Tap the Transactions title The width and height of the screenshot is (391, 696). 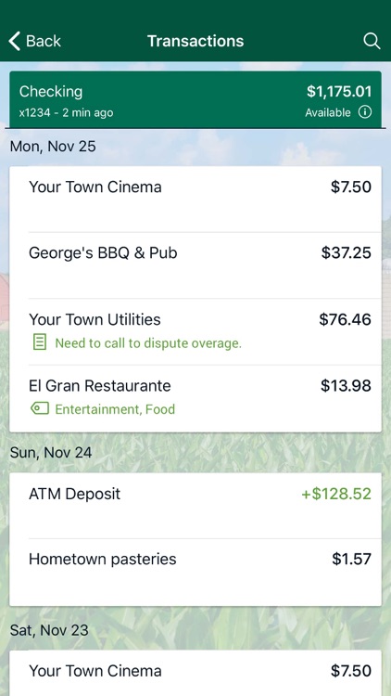pos(195,41)
